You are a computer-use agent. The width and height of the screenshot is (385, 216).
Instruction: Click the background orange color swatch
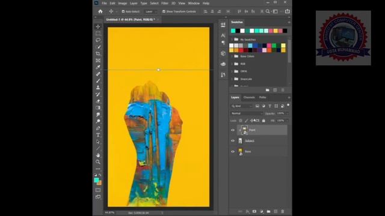(x=100, y=183)
